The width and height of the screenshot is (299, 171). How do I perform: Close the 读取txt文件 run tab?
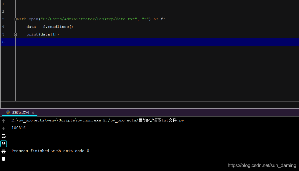[33, 112]
